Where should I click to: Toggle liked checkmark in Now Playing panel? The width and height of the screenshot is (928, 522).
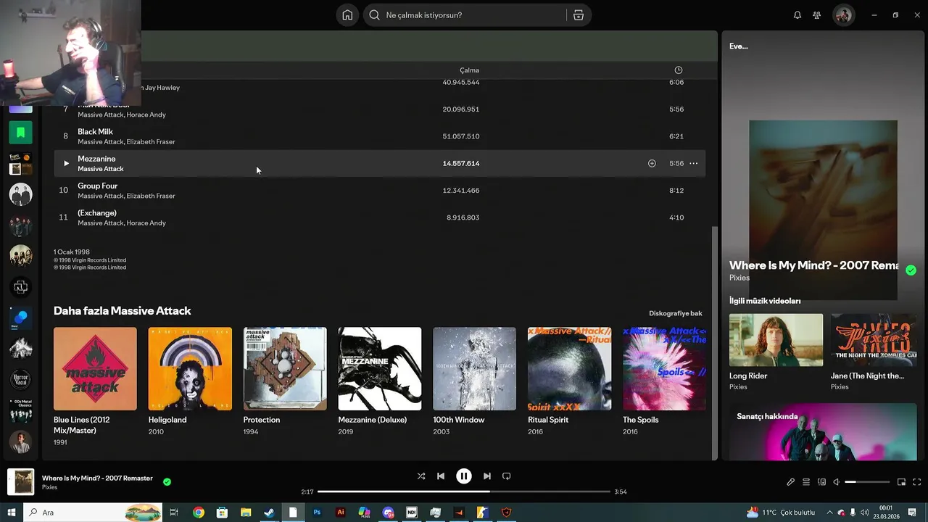[x=911, y=270]
